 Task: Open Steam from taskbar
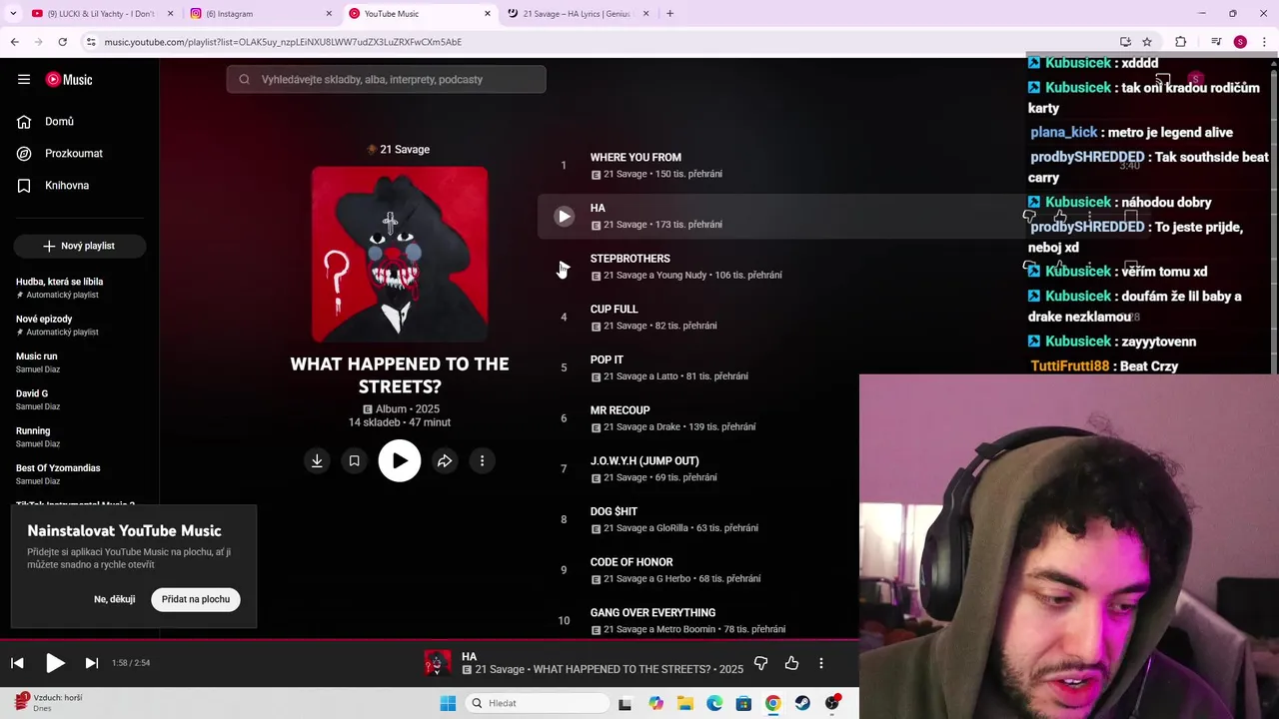tap(802, 703)
